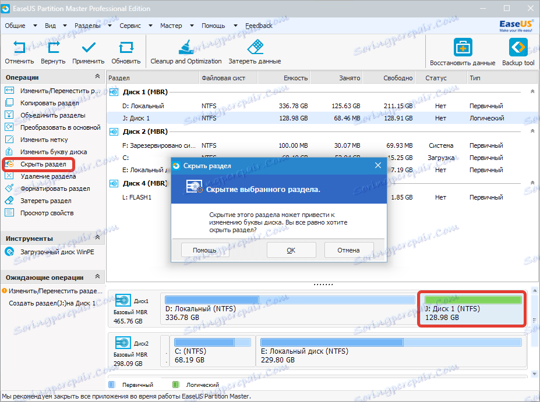Click the EaseUS logo

[516, 26]
